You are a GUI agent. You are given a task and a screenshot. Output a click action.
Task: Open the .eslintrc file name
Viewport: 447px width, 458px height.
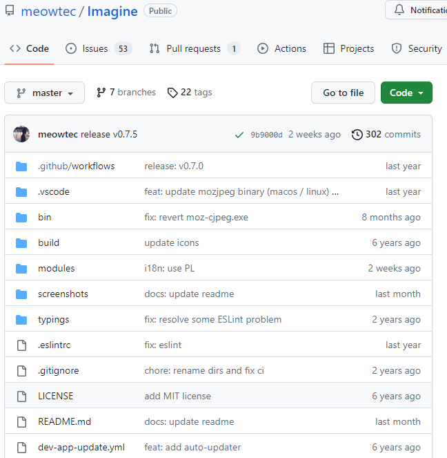coord(54,345)
